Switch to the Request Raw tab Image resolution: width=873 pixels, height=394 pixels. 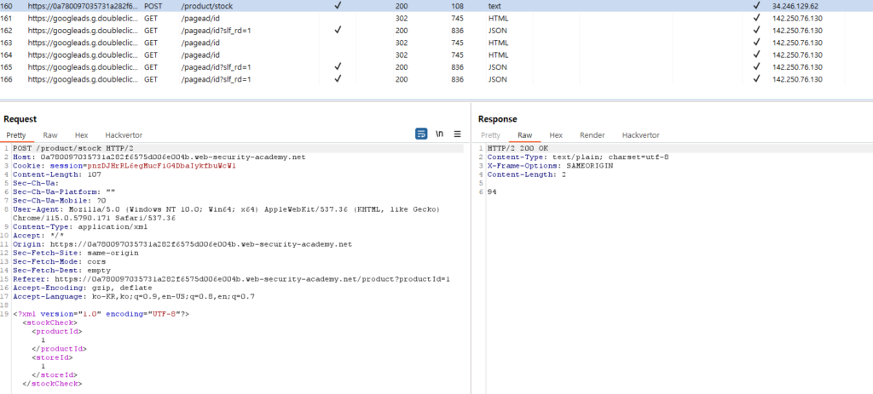point(50,135)
